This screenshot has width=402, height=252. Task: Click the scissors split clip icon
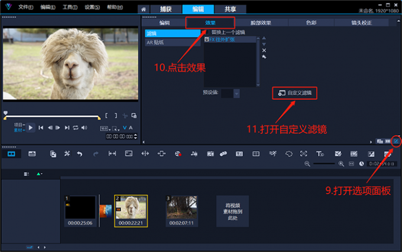tap(125, 116)
